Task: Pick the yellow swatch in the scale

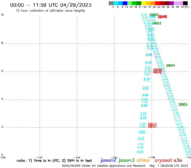Action: tap(144, 3)
